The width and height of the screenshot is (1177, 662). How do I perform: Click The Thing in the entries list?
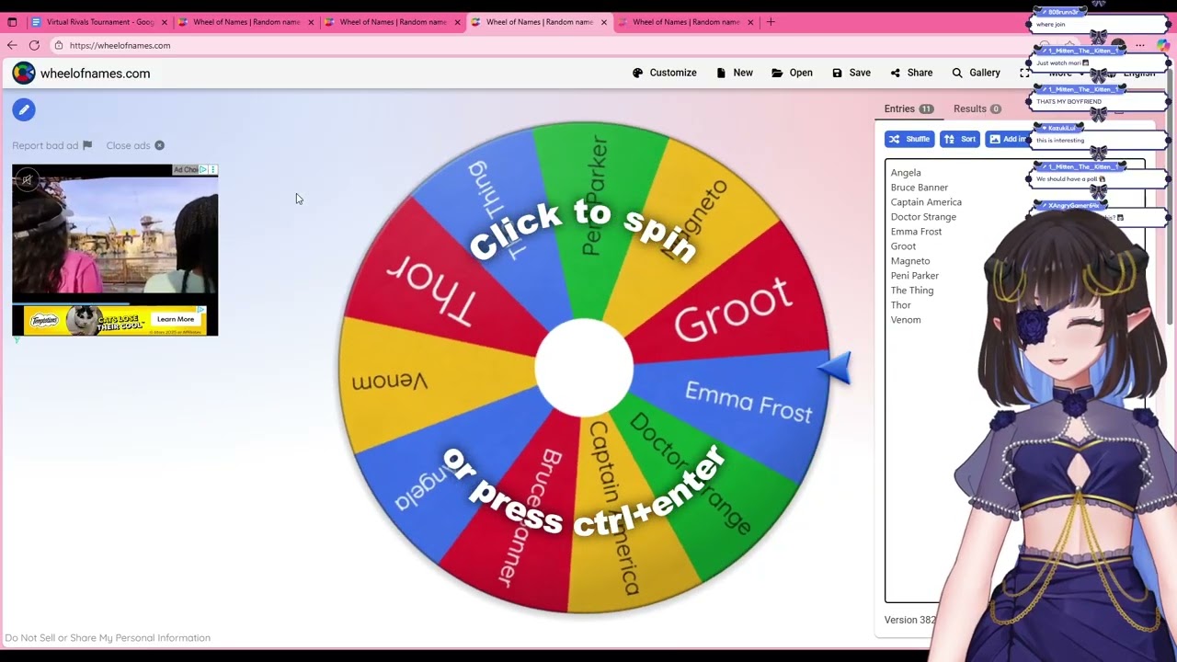911,291
